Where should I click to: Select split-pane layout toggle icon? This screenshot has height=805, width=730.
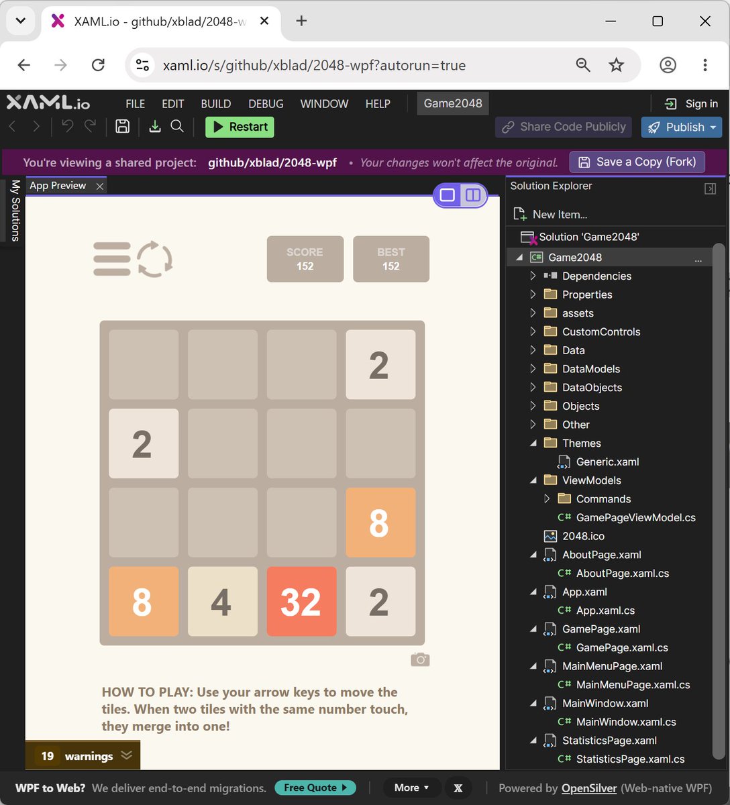point(473,195)
